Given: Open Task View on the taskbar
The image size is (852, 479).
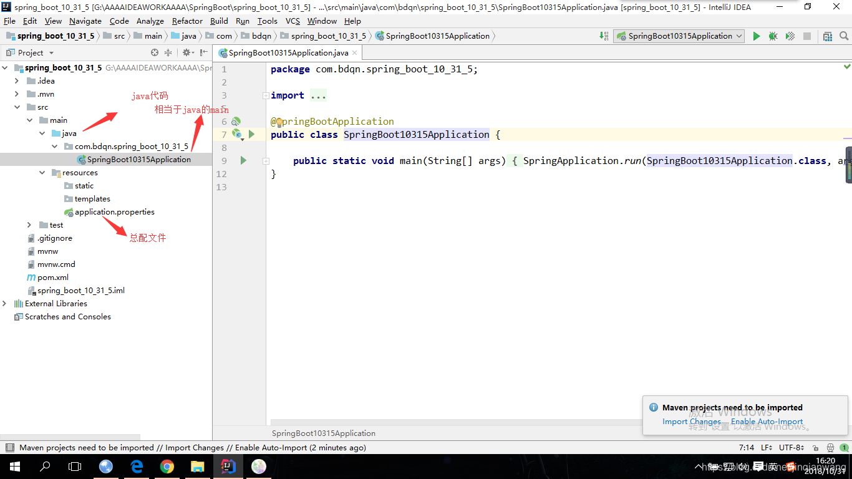Looking at the screenshot, I should [75, 466].
